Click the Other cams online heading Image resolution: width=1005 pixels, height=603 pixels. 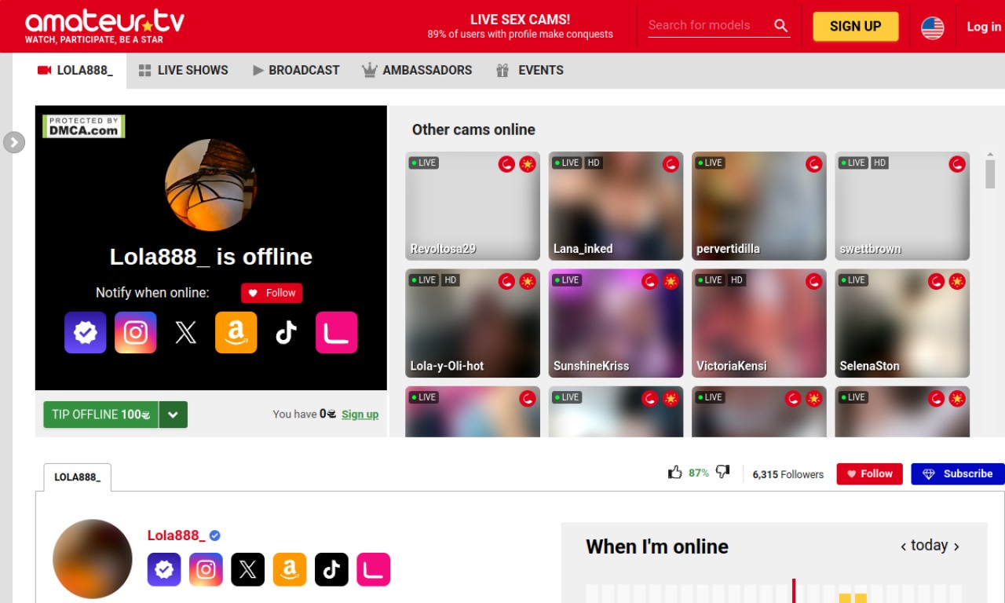click(x=473, y=130)
